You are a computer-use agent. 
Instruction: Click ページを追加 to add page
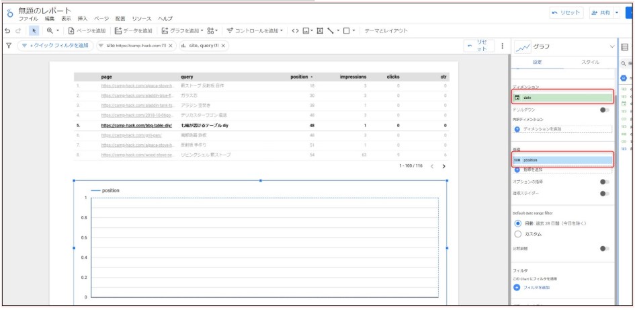pyautogui.click(x=87, y=30)
